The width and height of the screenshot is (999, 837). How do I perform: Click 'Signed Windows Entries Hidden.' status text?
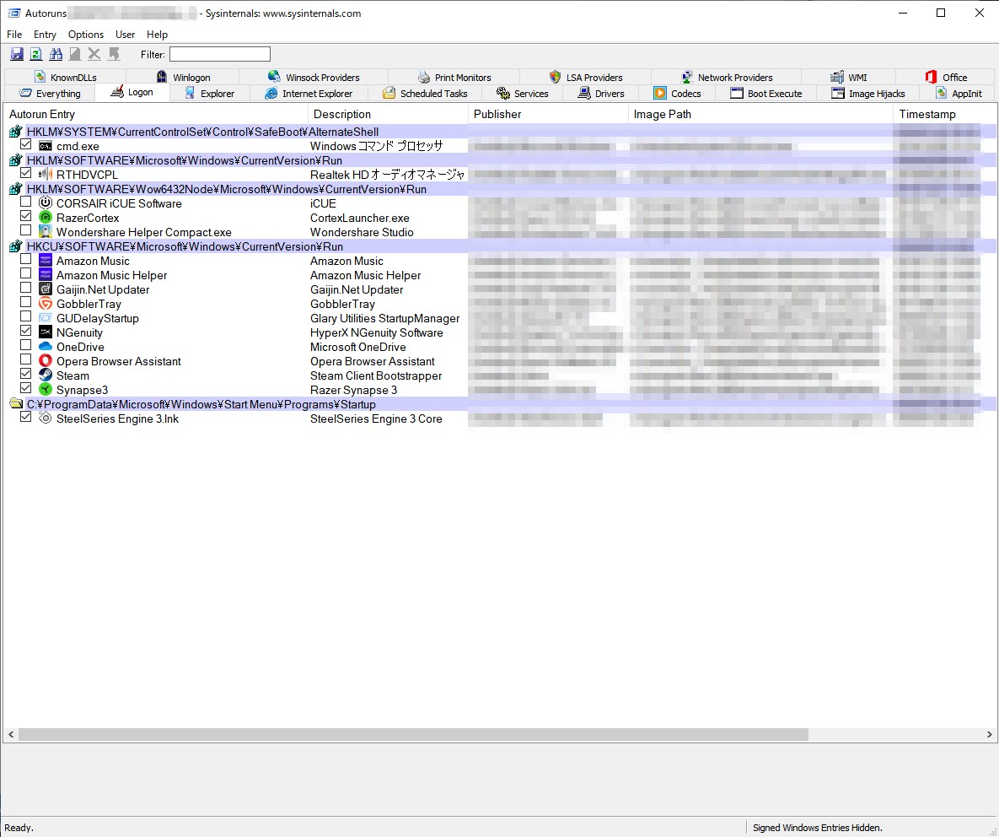[x=818, y=828]
